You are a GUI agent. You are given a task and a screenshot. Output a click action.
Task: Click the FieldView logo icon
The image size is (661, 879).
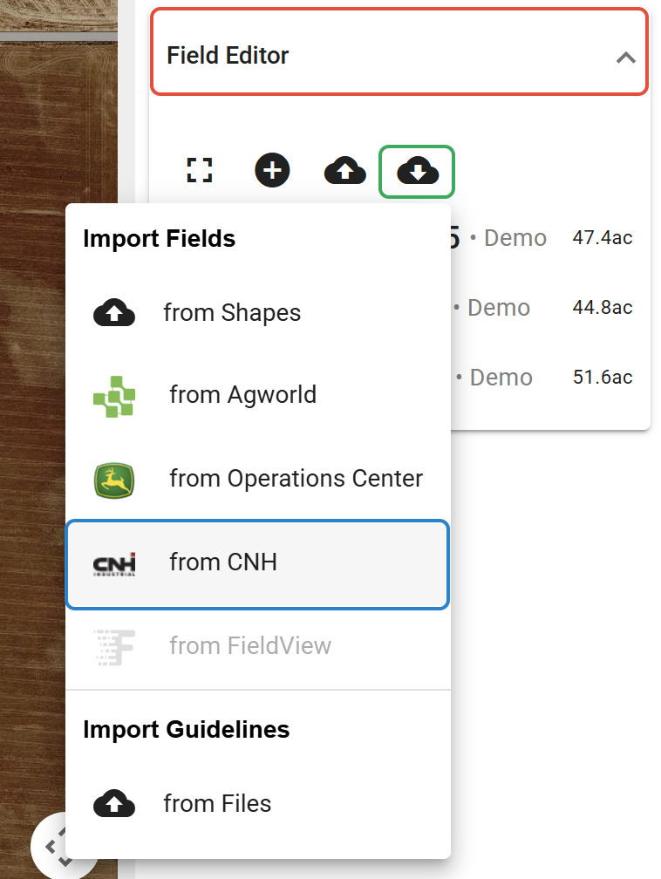pos(114,646)
